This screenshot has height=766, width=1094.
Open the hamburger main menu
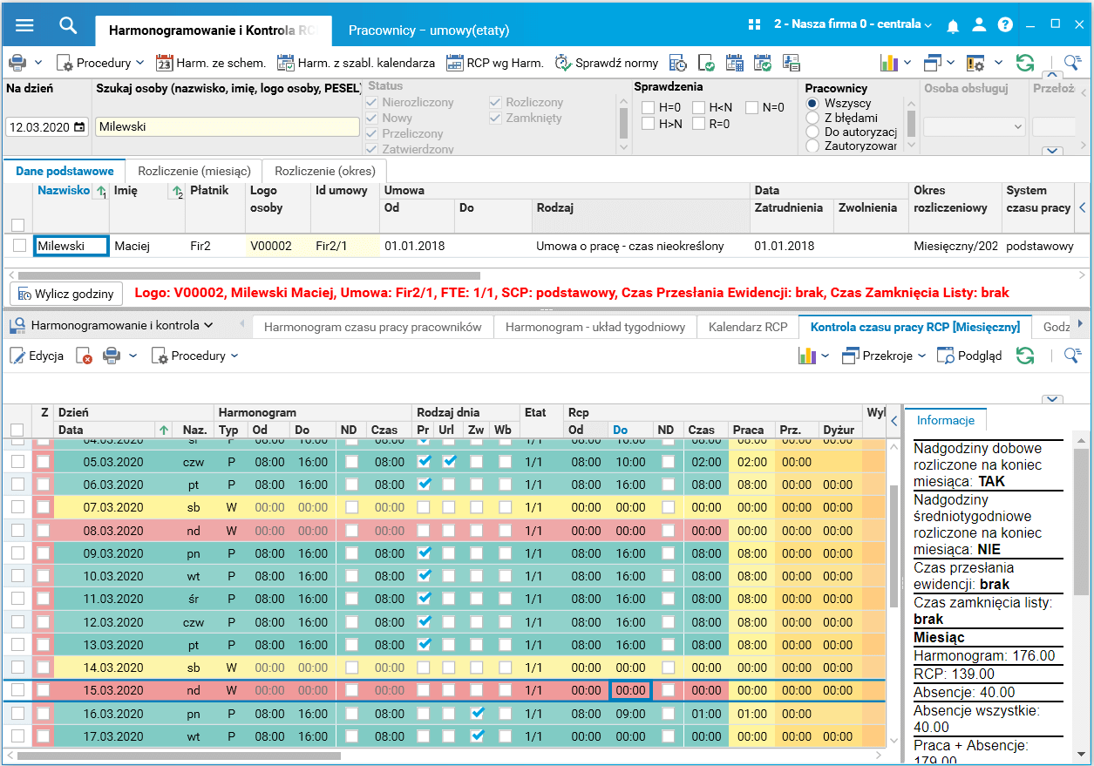coord(24,25)
